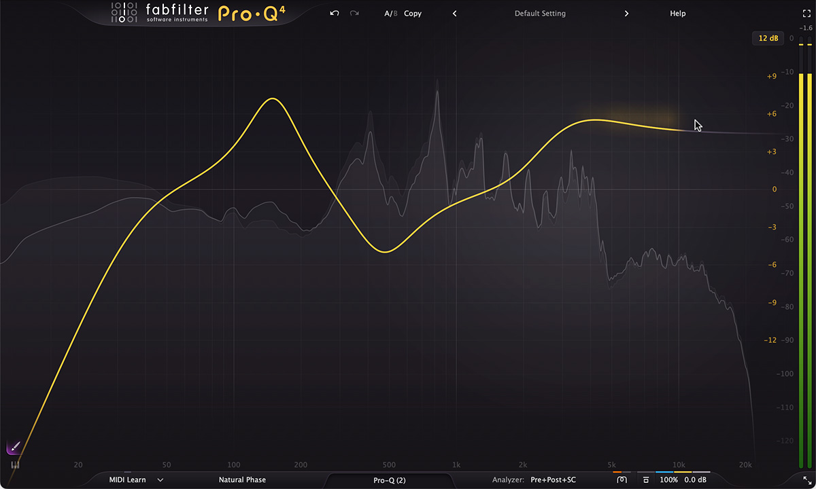Click the 50 Hz frequency label
816x489 pixels.
[x=167, y=465]
